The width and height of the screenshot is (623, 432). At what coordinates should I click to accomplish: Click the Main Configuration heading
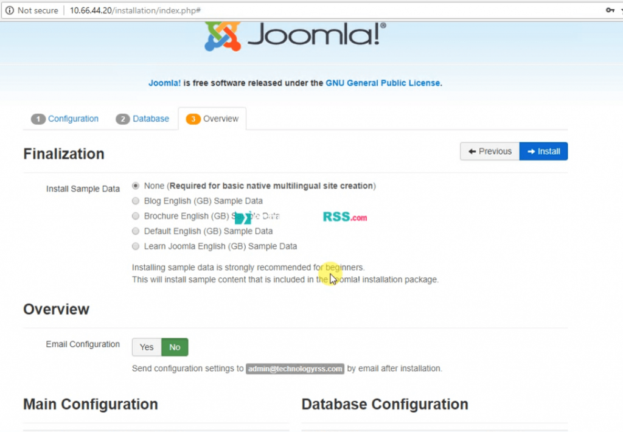tap(91, 404)
